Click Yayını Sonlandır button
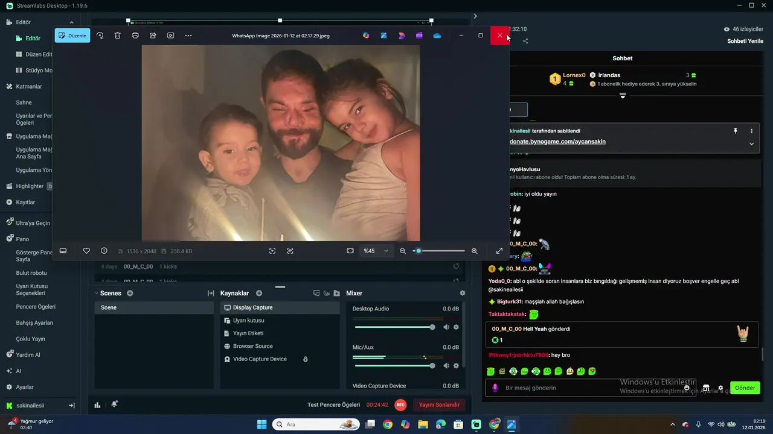 (439, 405)
